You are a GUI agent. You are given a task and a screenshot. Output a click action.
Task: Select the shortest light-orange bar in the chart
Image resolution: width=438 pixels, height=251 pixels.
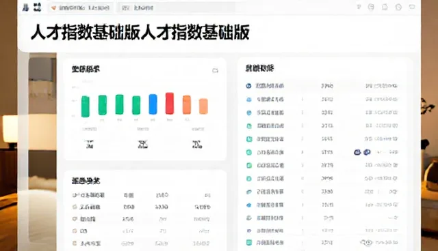203,106
